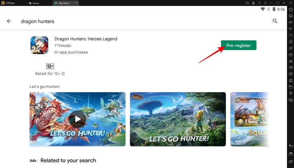Open the Dragon Hunters: Heroes Legend title
The width and height of the screenshot is (294, 168).
point(86,39)
